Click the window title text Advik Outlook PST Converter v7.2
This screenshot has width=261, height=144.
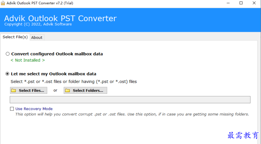[40, 3]
